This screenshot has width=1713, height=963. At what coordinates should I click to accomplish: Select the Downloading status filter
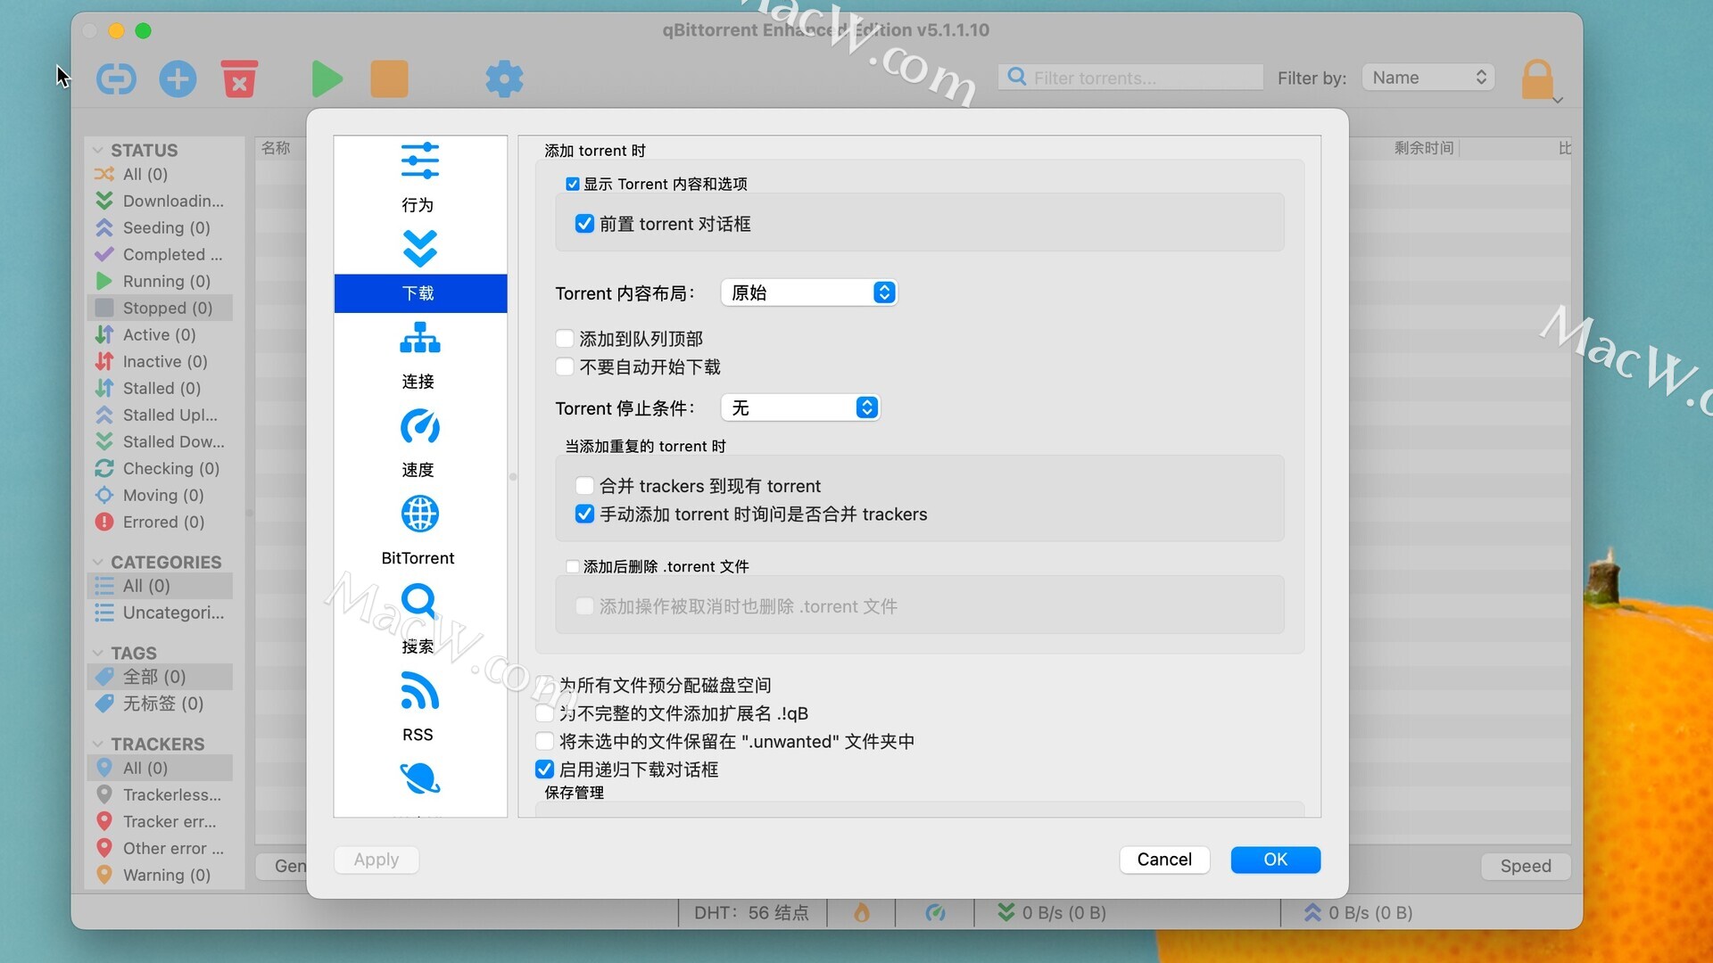(160, 201)
